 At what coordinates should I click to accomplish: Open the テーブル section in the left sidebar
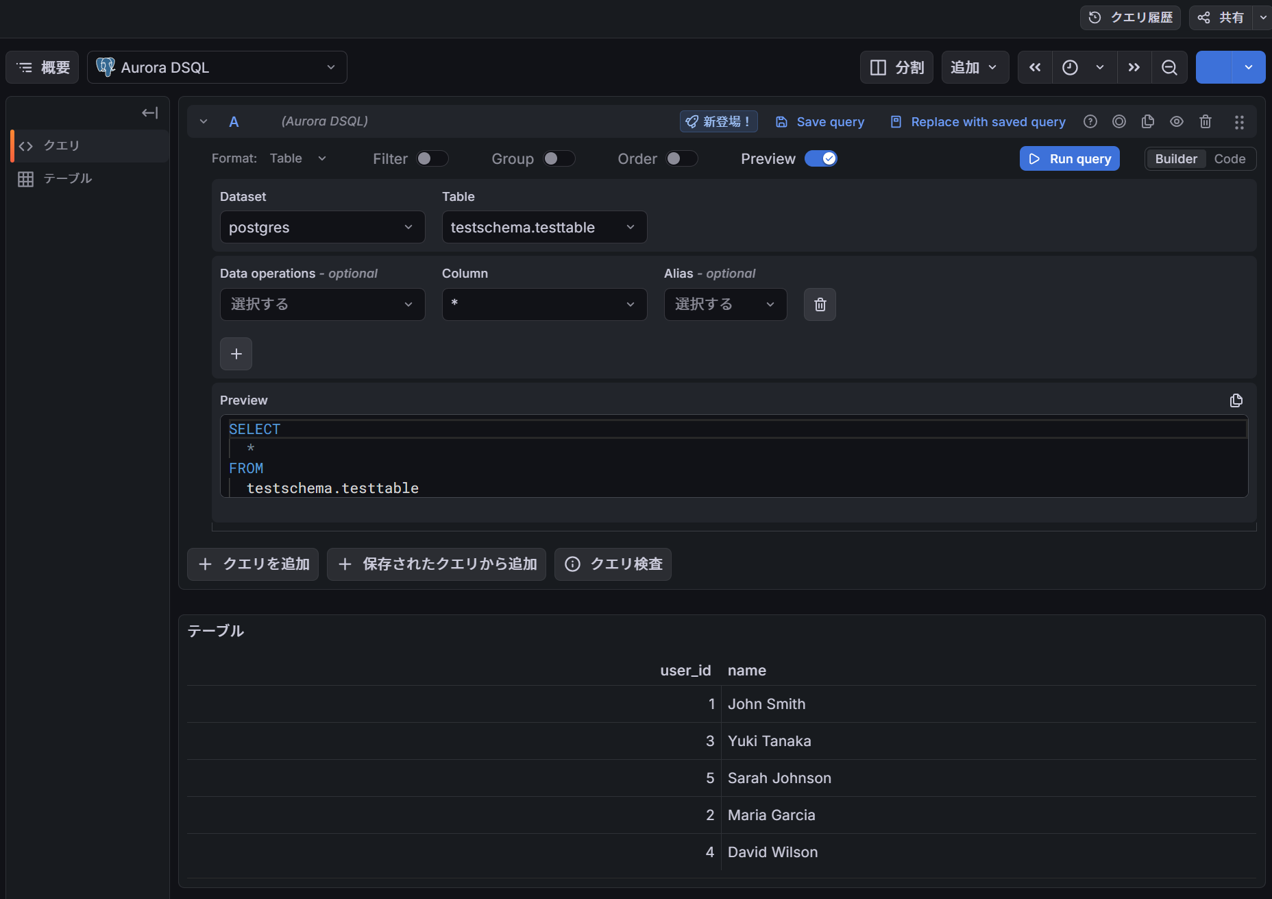(67, 178)
